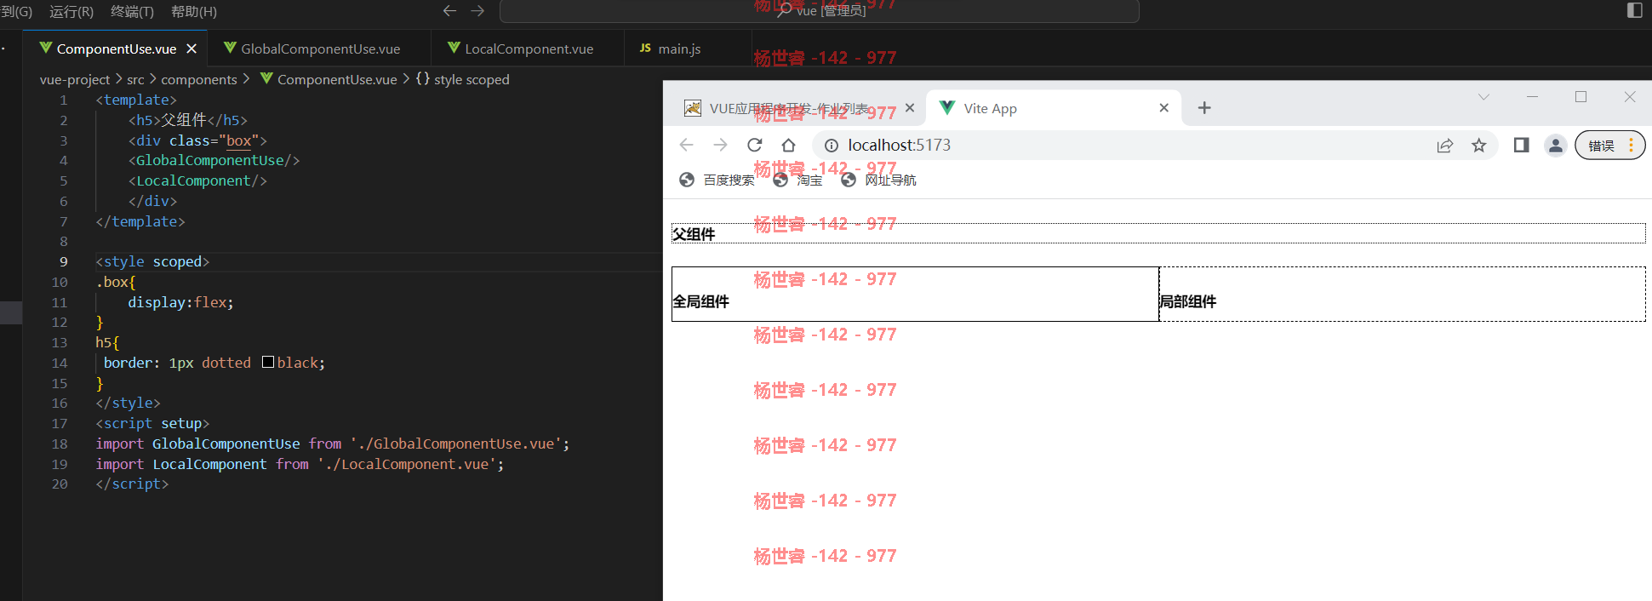Open the 百度搜索 bookmark
This screenshot has width=1652, height=601.
(717, 180)
